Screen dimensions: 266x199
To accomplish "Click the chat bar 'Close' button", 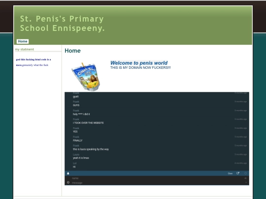I will [230, 173].
